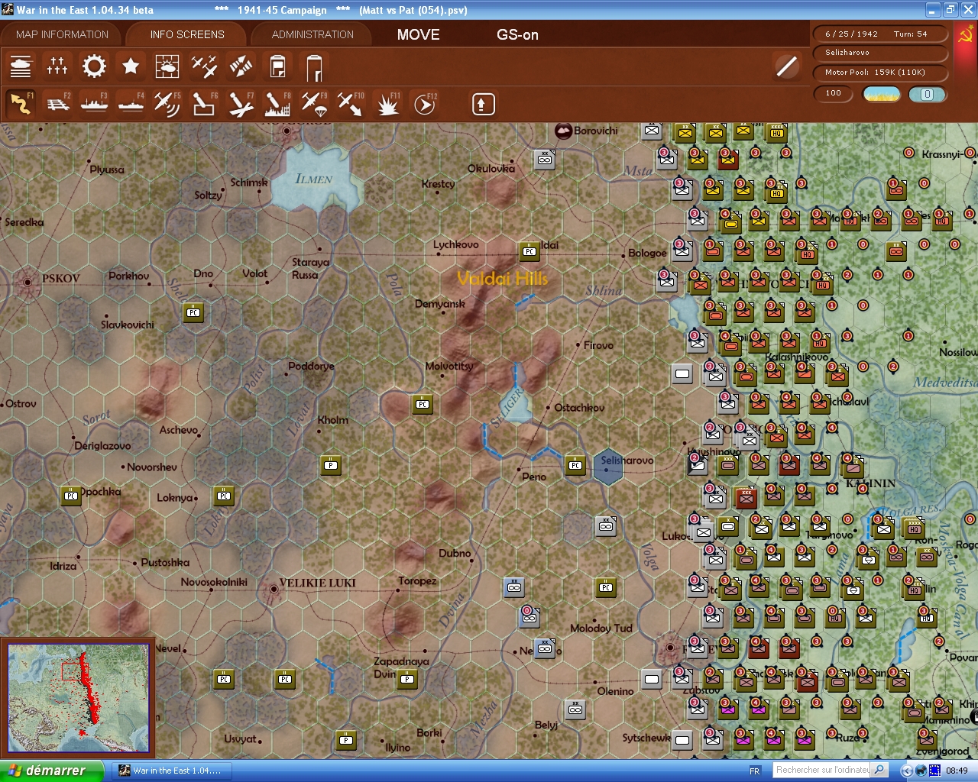Open the air doctrine planes icon

204,66
